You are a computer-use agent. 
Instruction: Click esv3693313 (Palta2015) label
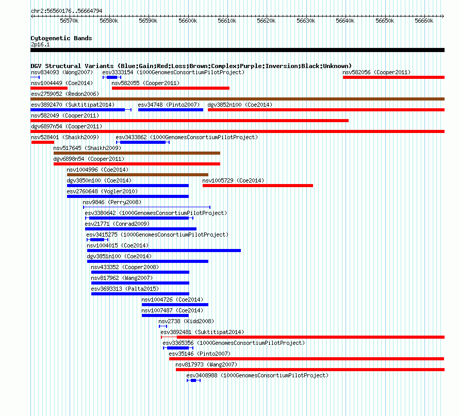[125, 289]
